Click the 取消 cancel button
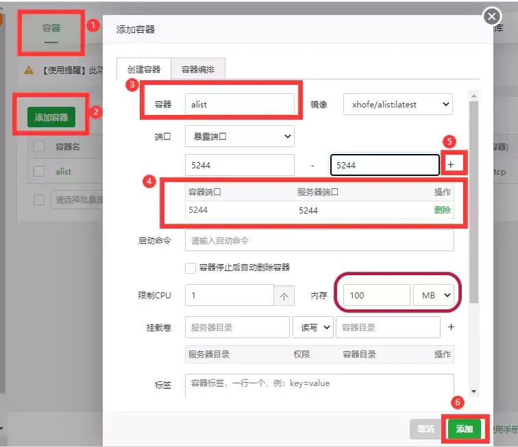The height and width of the screenshot is (447, 518). (x=425, y=429)
